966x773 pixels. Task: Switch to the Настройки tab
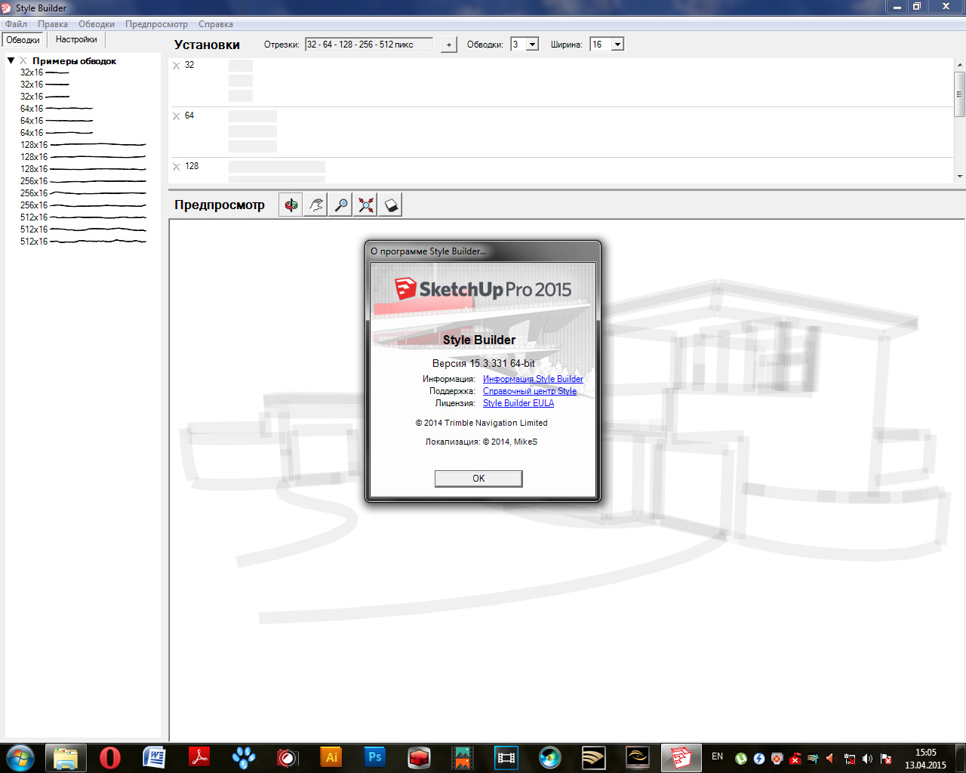76,39
